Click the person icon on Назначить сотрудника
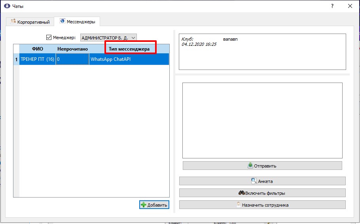The height and width of the screenshot is (224, 360). 239,205
